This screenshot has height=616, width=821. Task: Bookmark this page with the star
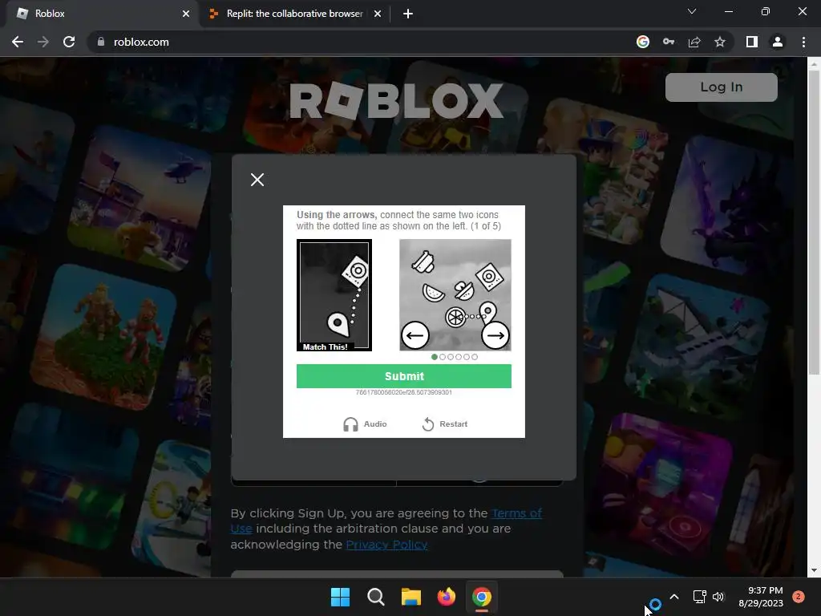720,42
